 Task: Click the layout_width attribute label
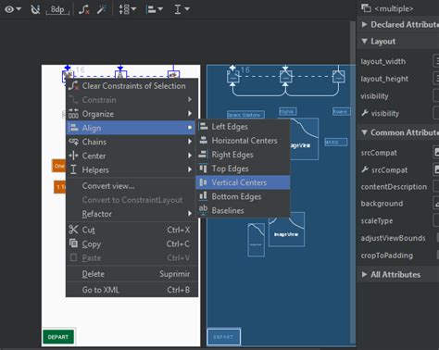[383, 61]
